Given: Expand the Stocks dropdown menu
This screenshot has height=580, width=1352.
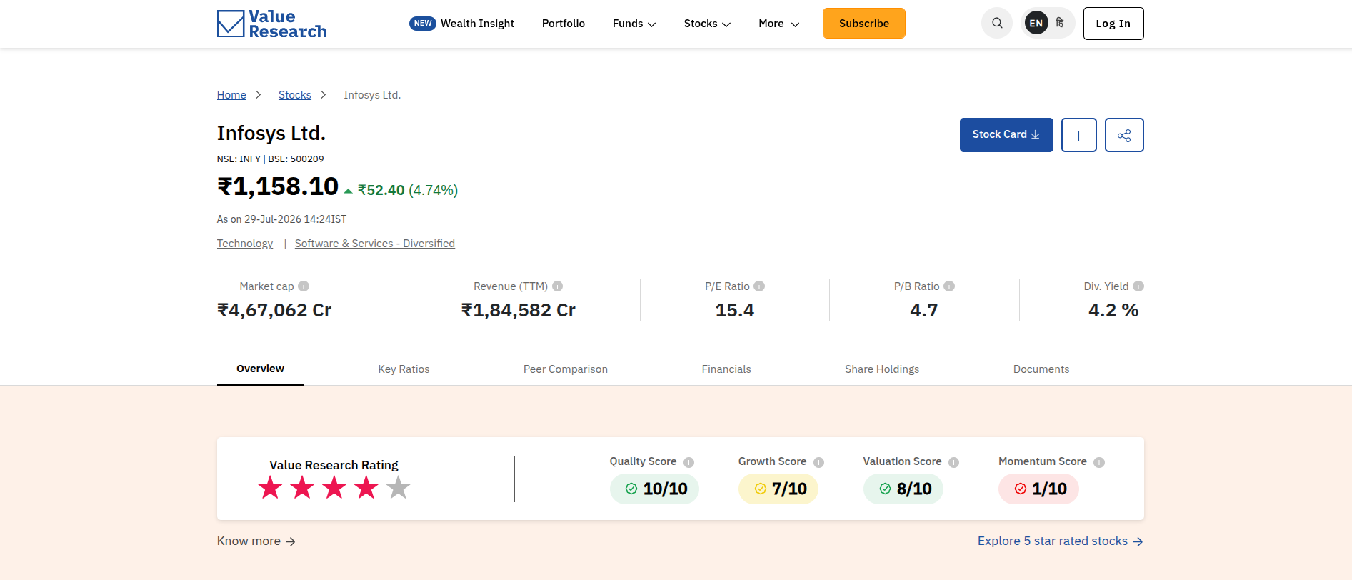Looking at the screenshot, I should click(707, 24).
